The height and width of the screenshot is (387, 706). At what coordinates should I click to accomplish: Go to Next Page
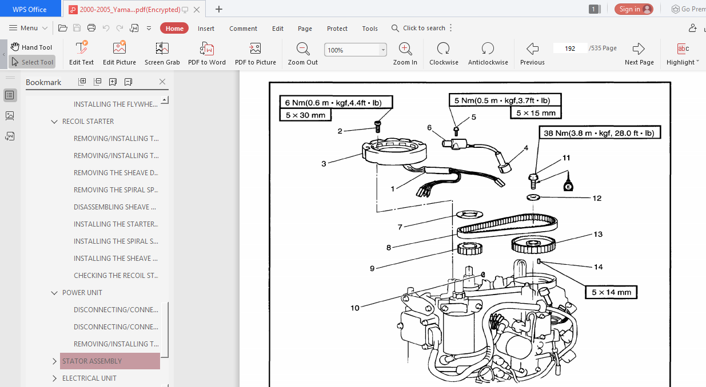click(x=639, y=54)
